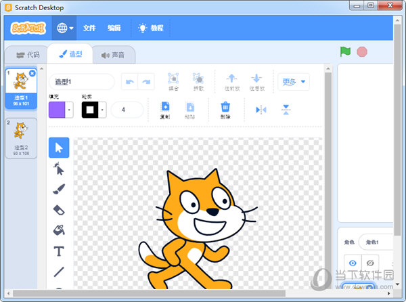Image resolution: width=406 pixels, height=302 pixels.
Task: Select the Text tool
Action: 59,251
